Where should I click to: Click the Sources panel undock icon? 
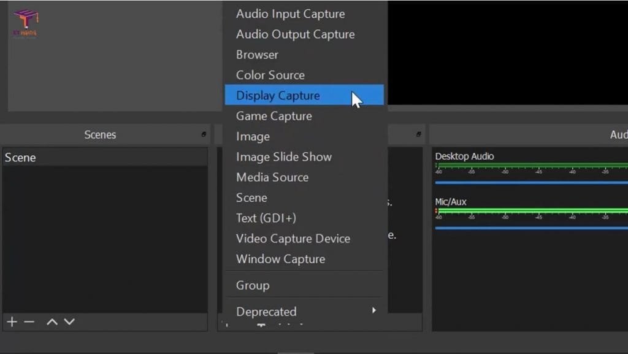[x=419, y=134]
